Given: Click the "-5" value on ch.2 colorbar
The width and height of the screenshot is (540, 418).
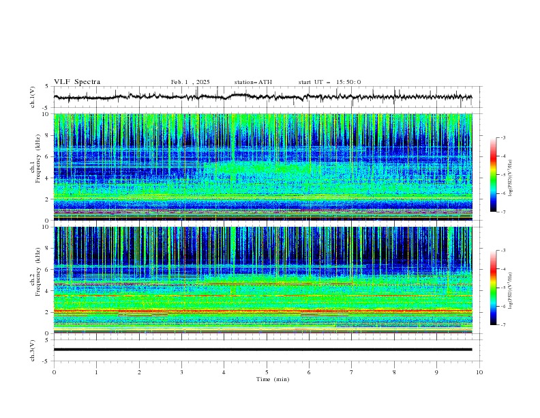Looking at the screenshot, I should [503, 288].
